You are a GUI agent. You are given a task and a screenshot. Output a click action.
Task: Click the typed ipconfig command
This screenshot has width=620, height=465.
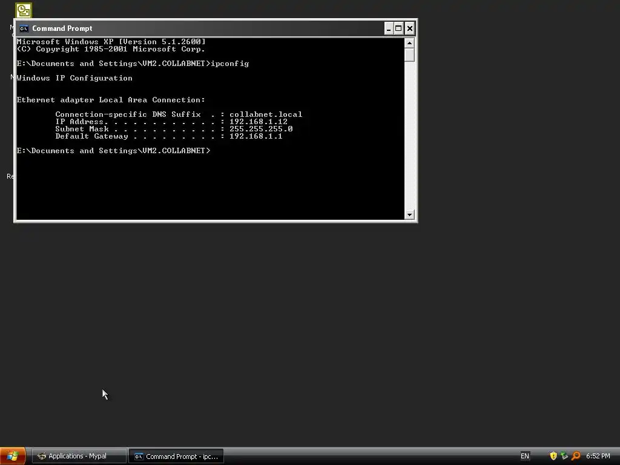point(230,64)
